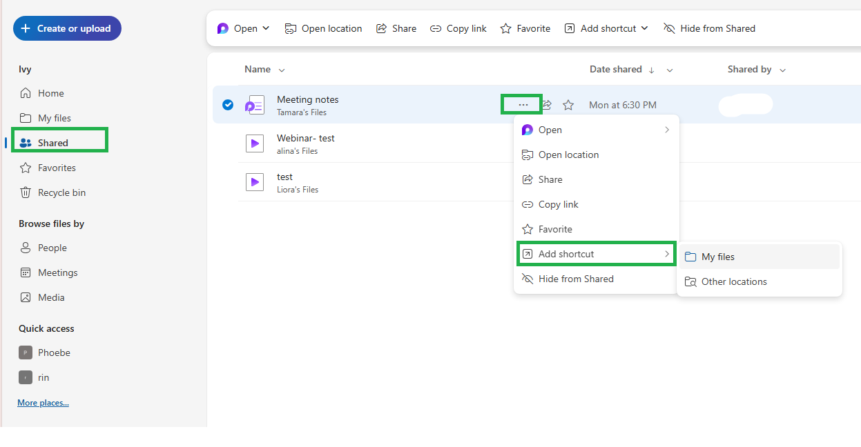Click Tamara's Files location text
The height and width of the screenshot is (447, 861).
[302, 112]
